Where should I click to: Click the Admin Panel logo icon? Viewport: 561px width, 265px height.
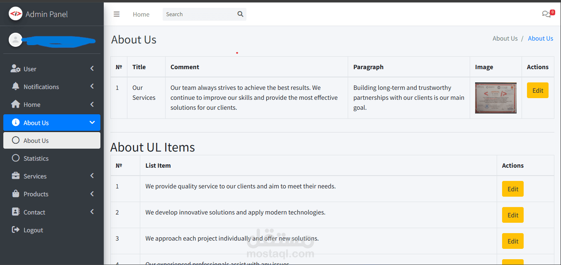point(16,14)
